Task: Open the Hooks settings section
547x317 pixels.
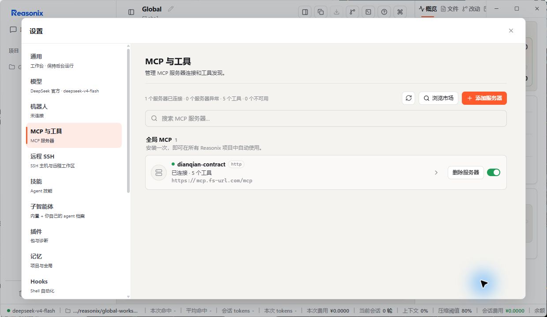Action: coord(74,285)
